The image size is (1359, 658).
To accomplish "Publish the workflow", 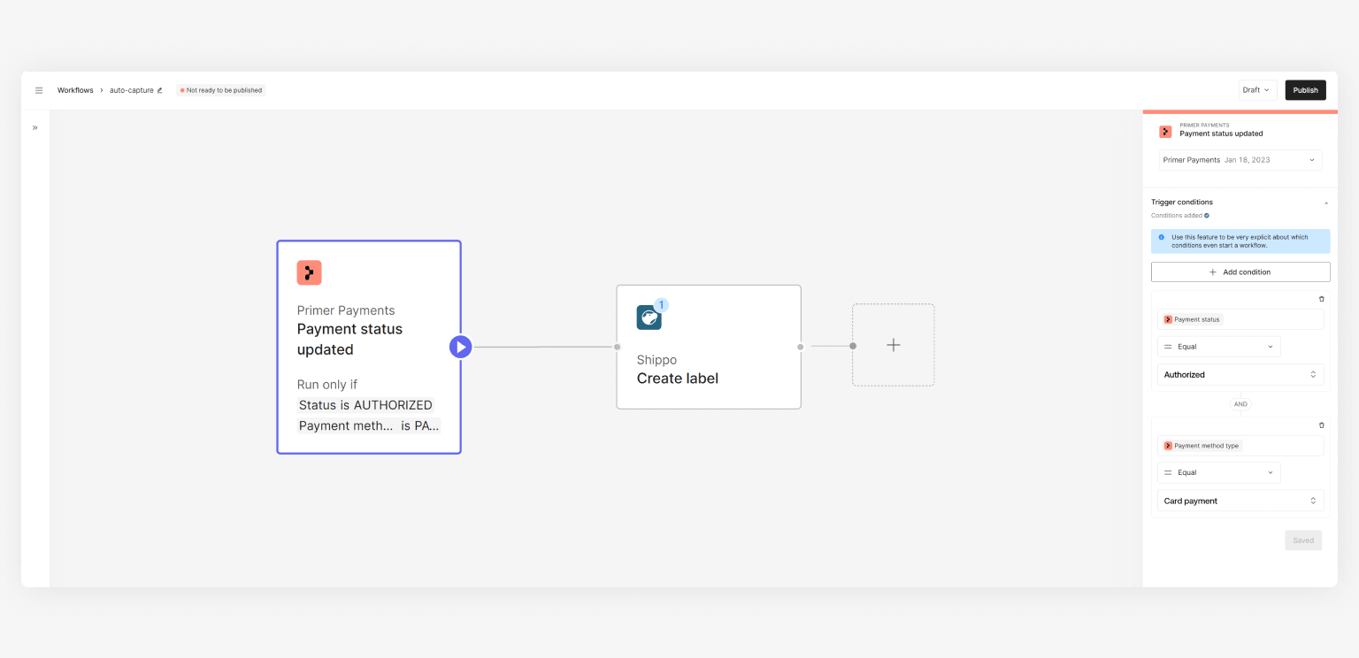I will tap(1305, 90).
